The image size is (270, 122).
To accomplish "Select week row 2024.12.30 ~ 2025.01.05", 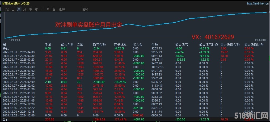I will [x=19, y=100].
